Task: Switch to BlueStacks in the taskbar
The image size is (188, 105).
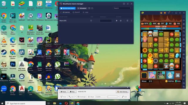Action: click(72, 103)
